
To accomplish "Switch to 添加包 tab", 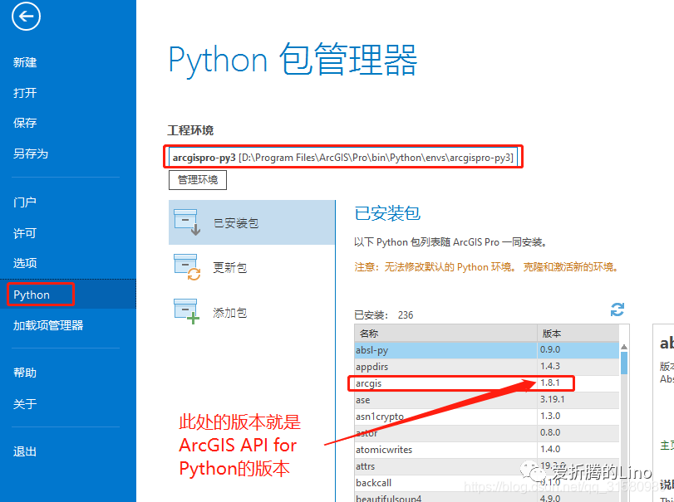I will click(252, 312).
